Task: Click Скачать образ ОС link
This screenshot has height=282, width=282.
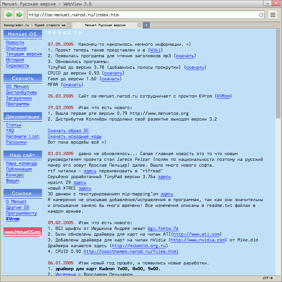Action: pos(68,130)
